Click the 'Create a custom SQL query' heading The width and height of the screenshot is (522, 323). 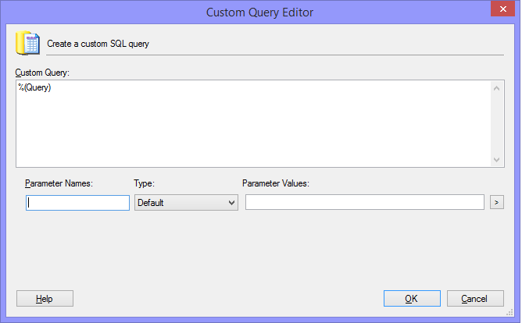pyautogui.click(x=98, y=44)
